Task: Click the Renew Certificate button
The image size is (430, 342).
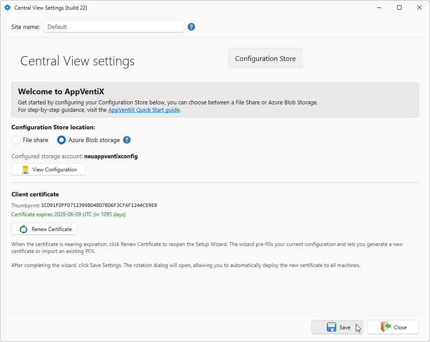Action: pyautogui.click(x=44, y=229)
